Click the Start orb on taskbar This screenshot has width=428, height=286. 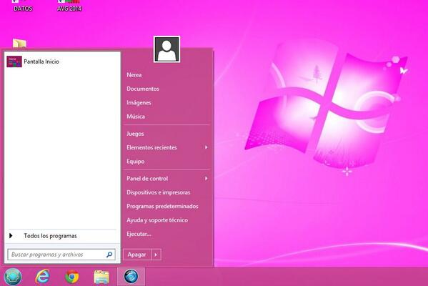(13, 277)
